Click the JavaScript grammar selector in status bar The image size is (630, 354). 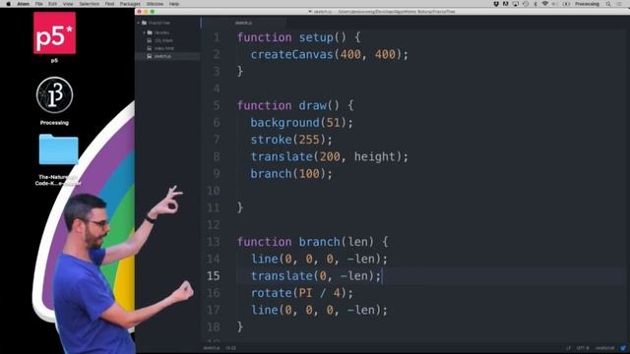tap(604, 348)
